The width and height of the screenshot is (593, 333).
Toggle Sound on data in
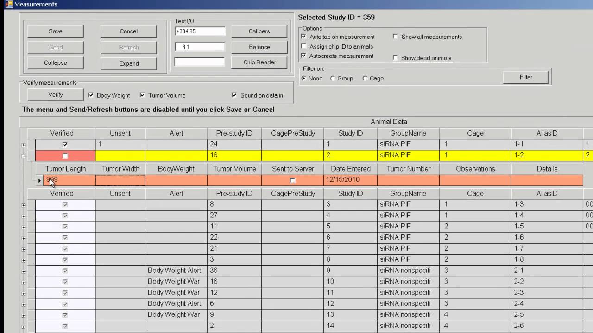pyautogui.click(x=235, y=95)
